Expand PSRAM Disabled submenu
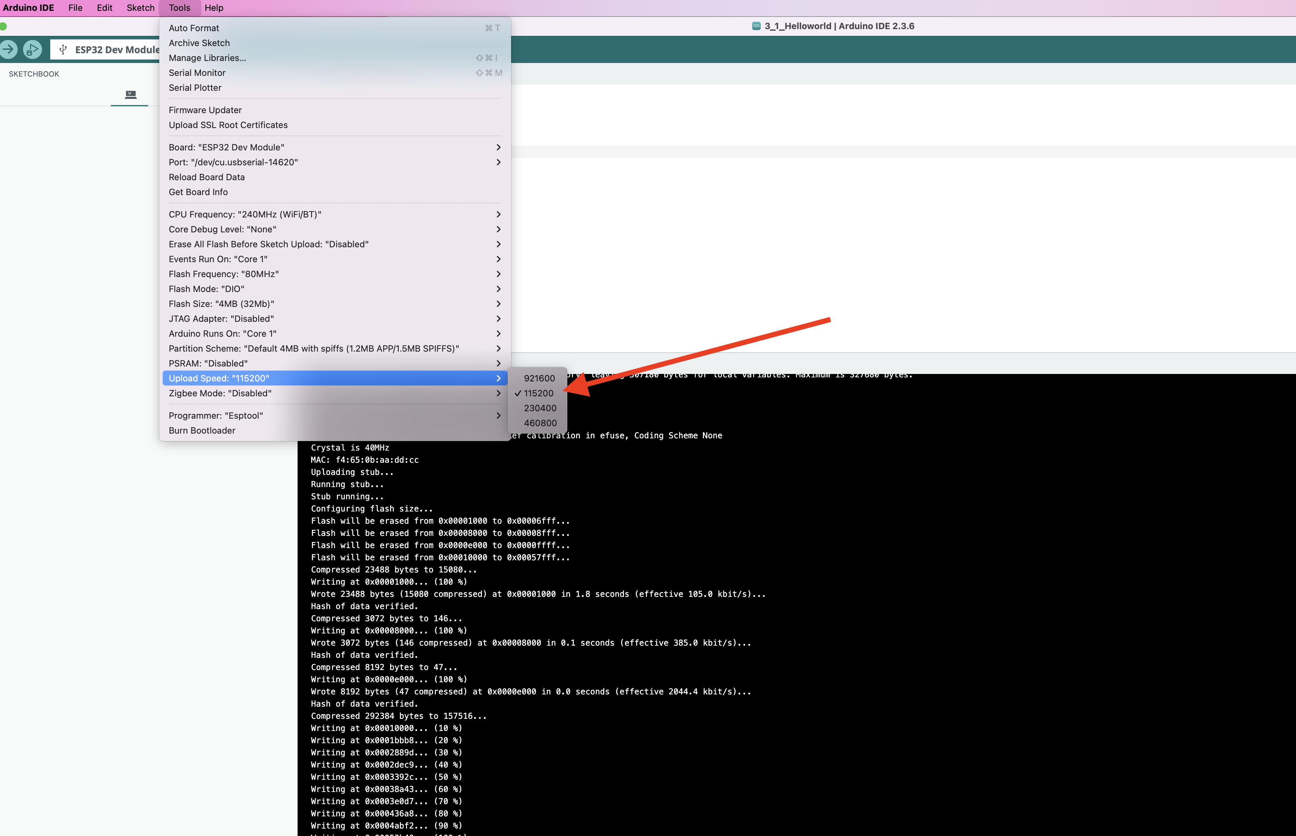Viewport: 1296px width, 836px height. [x=335, y=364]
